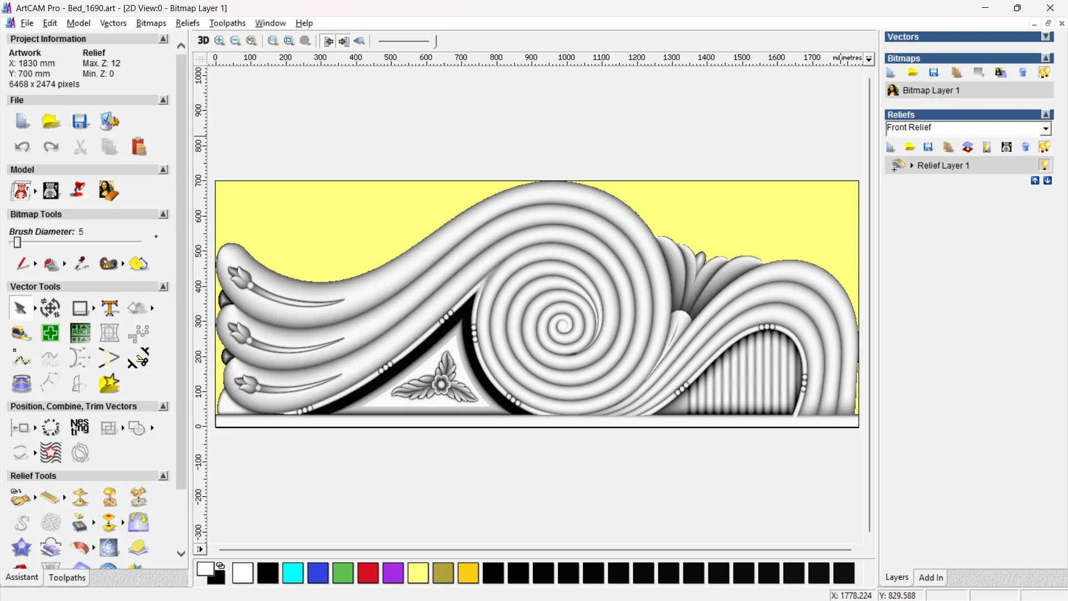1068x601 pixels.
Task: Click the 3D view button
Action: pos(203,41)
